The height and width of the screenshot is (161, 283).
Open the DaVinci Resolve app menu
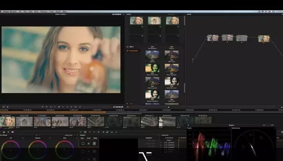point(10,12)
